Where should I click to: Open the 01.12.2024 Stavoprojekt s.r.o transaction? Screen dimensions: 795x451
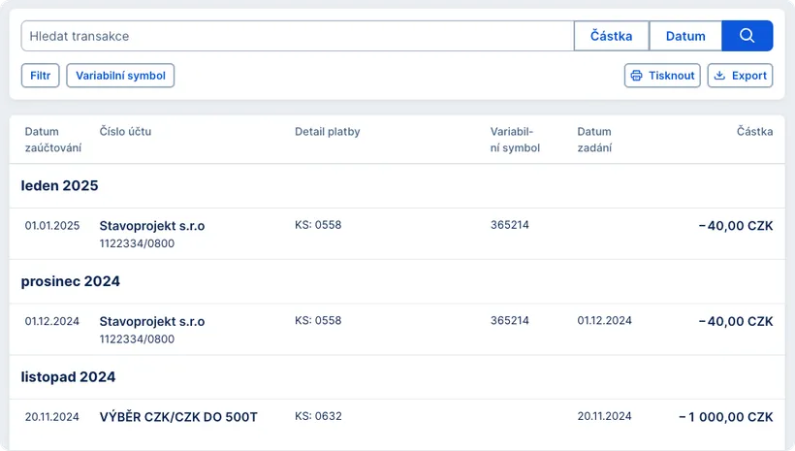(152, 322)
